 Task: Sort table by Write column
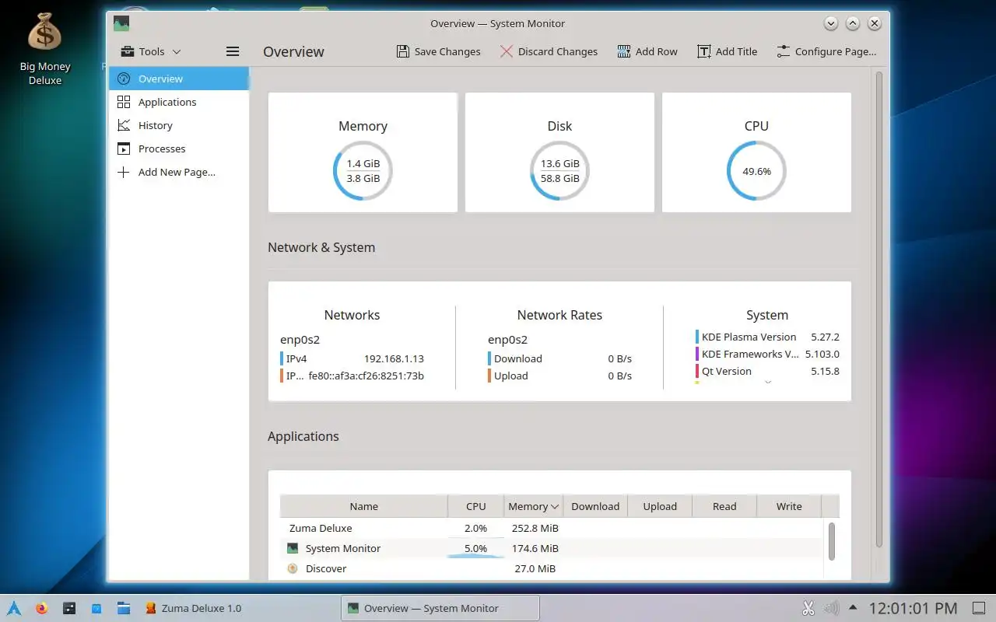point(789,506)
